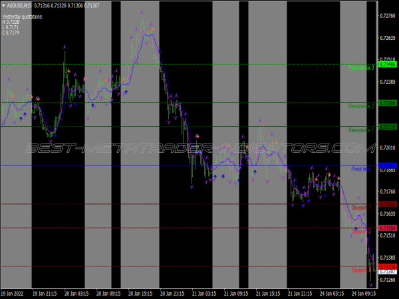Click the white 0.71307 current price tag

[387, 272]
